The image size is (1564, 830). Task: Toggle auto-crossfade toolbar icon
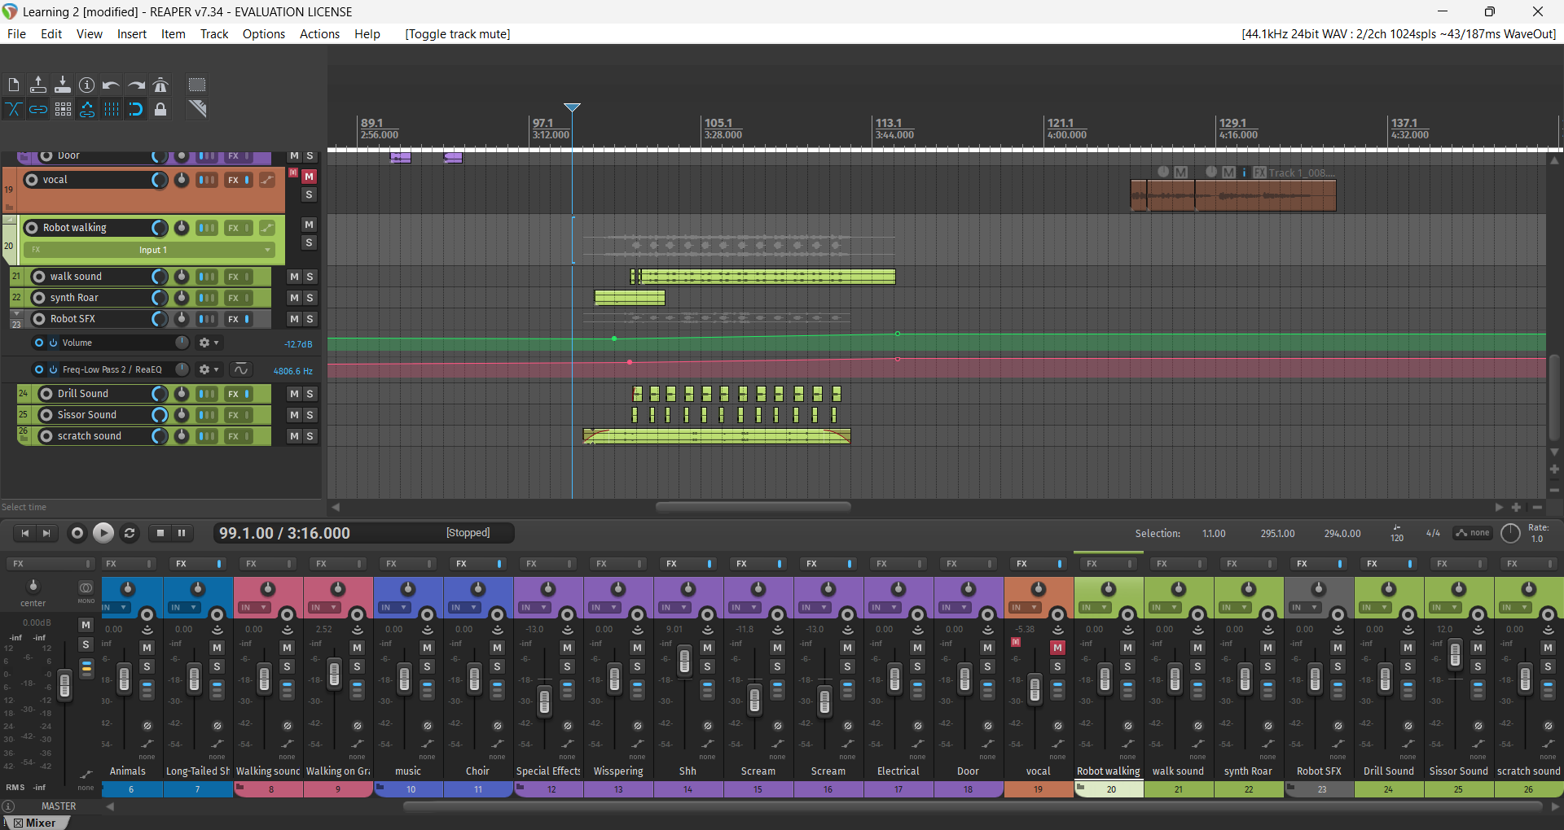pyautogui.click(x=14, y=109)
